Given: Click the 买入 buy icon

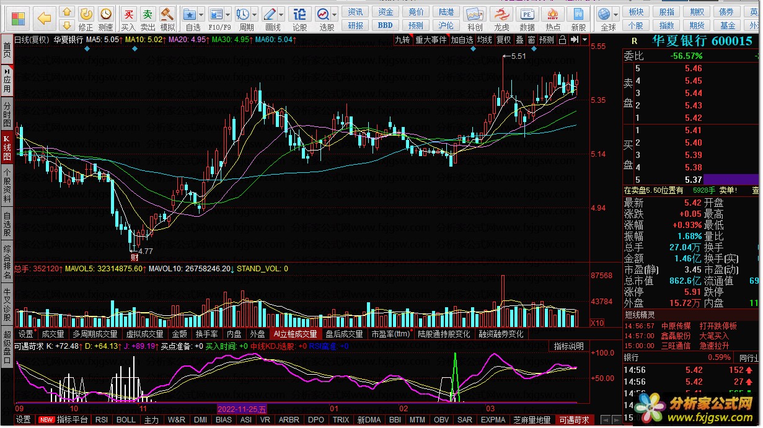Looking at the screenshot, I should point(128,14).
